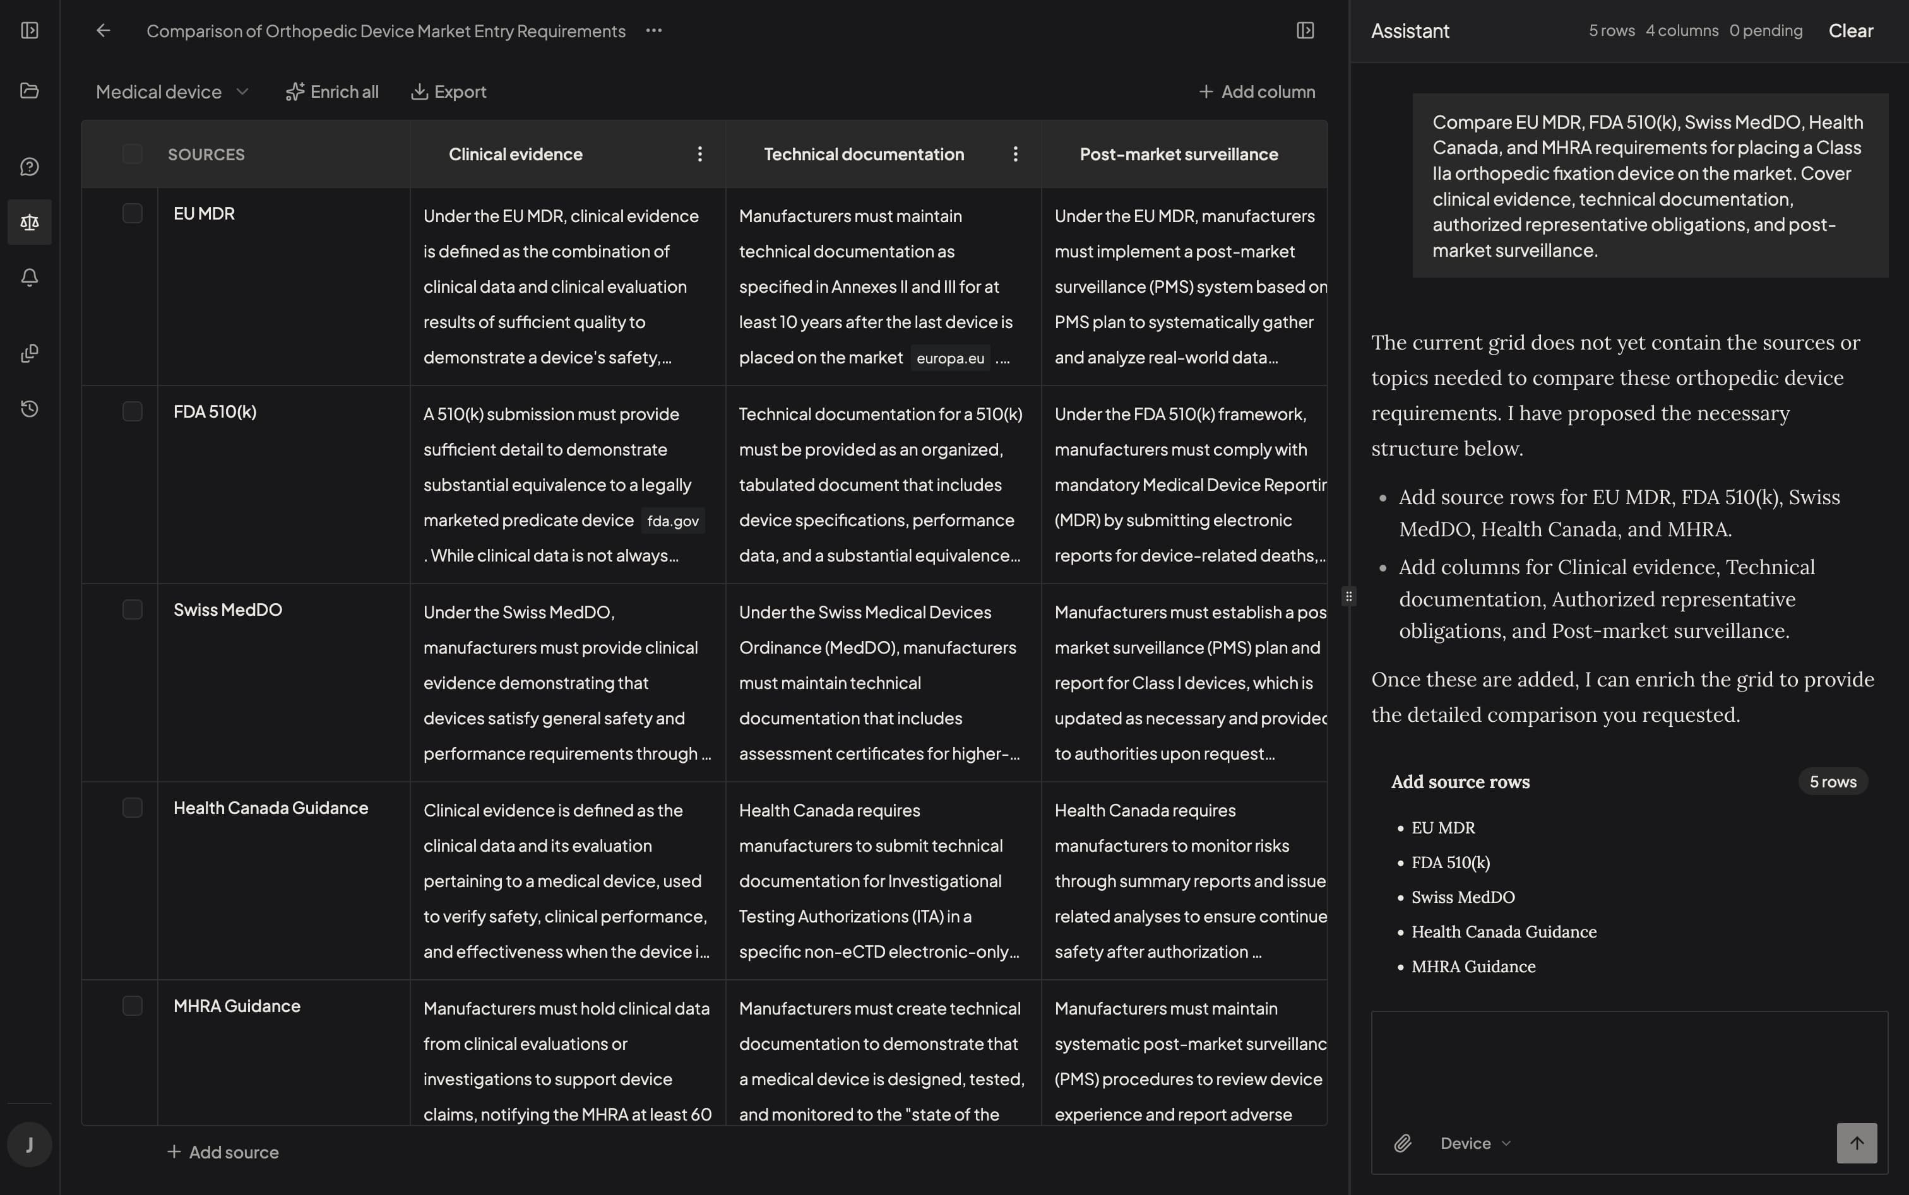This screenshot has width=1909, height=1195.
Task: Check the EU MDR row checkbox
Action: (132, 213)
